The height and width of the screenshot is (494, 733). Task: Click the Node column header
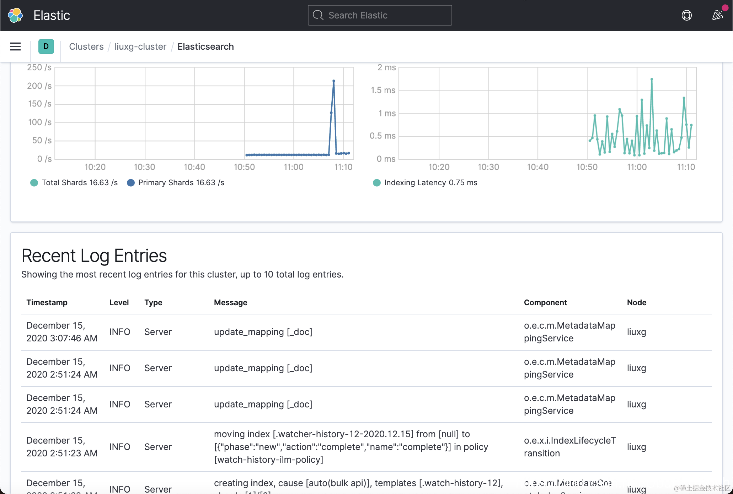tap(637, 302)
